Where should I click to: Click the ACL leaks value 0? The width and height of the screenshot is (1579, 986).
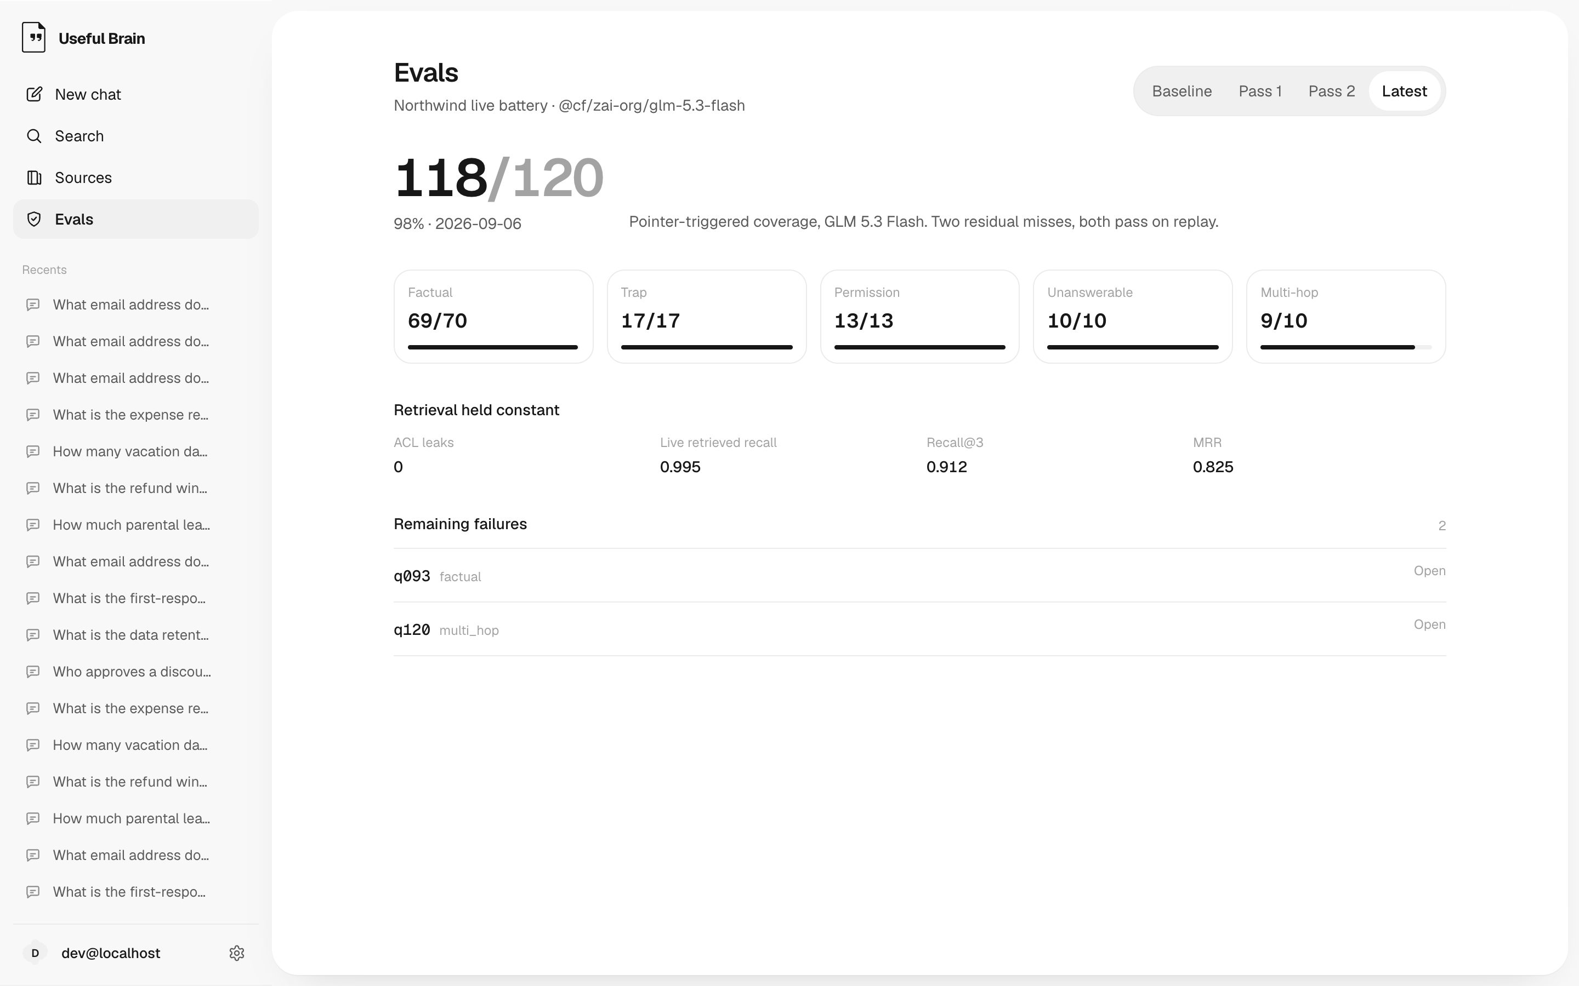tap(398, 467)
